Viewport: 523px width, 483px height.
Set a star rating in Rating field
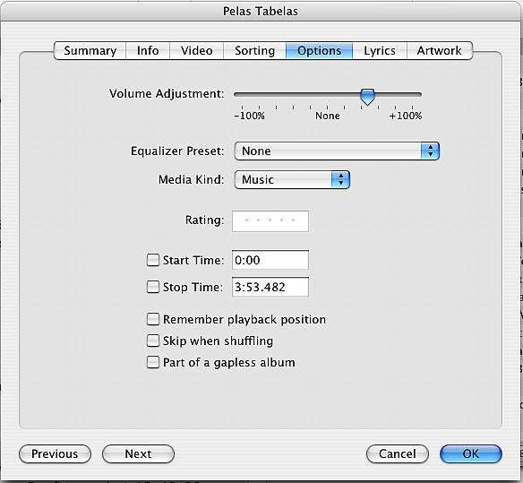(270, 220)
